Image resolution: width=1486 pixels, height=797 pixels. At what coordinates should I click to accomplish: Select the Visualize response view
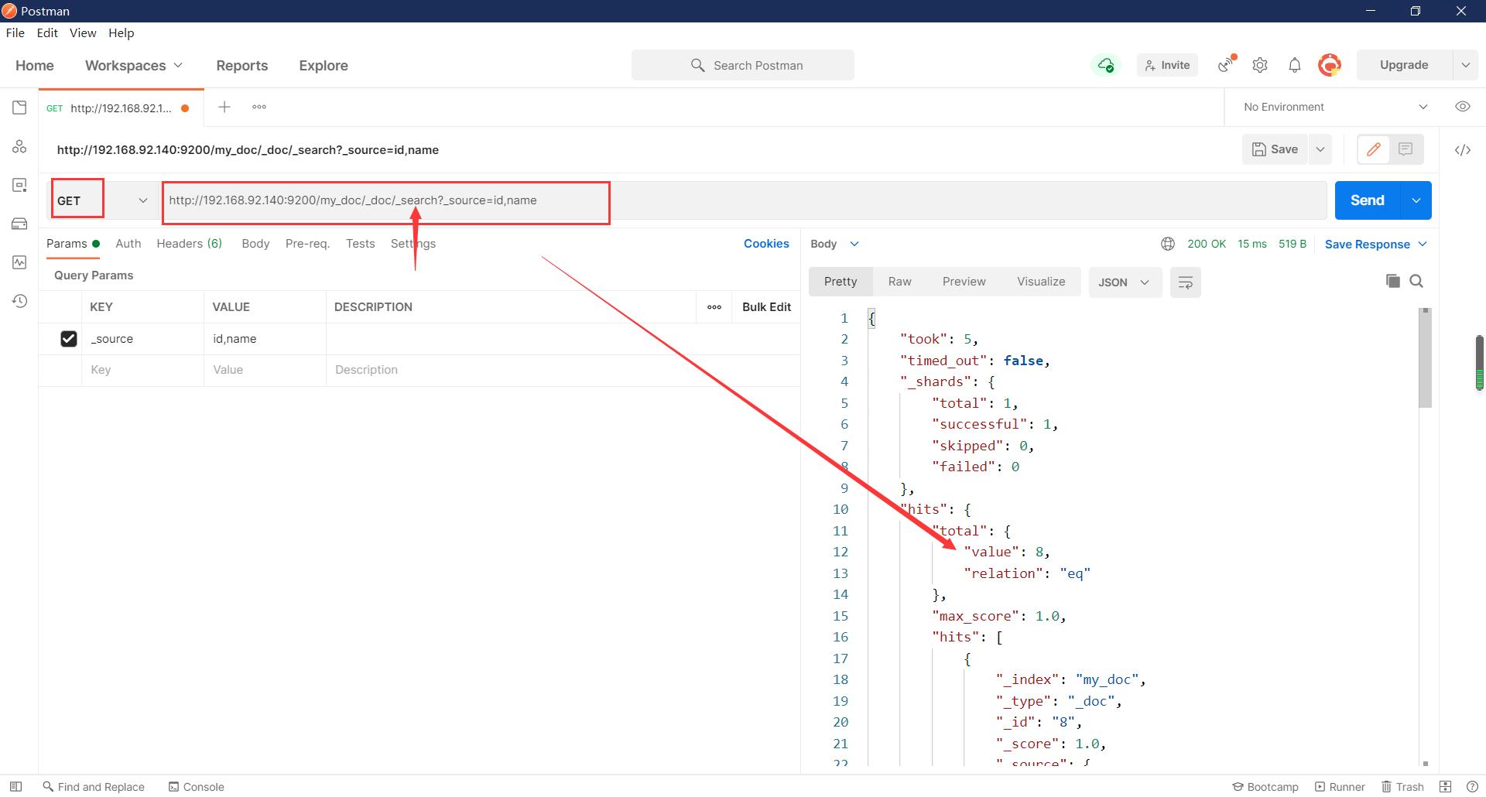[1041, 282]
